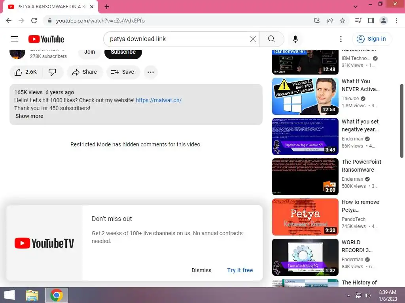
Task: Open WORLD RECORD video thumbnail
Action: (x=305, y=257)
